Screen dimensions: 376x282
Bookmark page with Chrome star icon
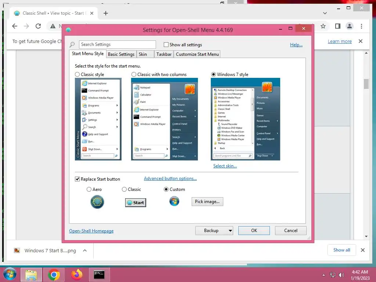(323, 26)
